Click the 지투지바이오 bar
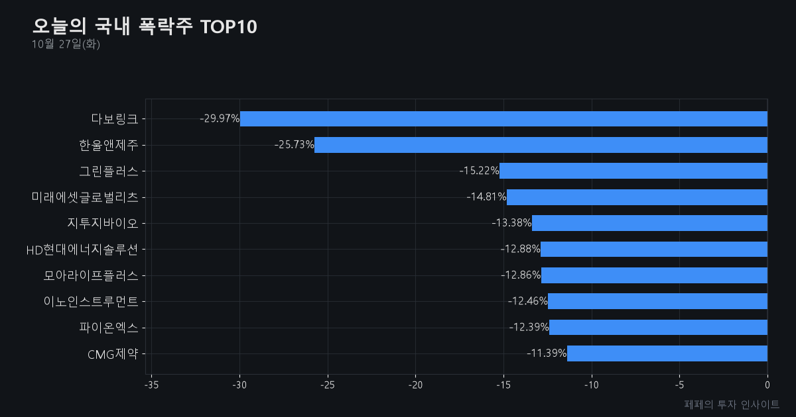The image size is (796, 417). coord(649,223)
